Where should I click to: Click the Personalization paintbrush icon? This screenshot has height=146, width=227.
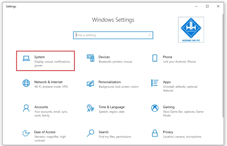pyautogui.click(x=90, y=84)
